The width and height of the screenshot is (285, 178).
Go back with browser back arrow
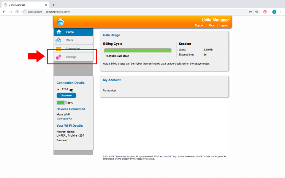click(x=4, y=12)
